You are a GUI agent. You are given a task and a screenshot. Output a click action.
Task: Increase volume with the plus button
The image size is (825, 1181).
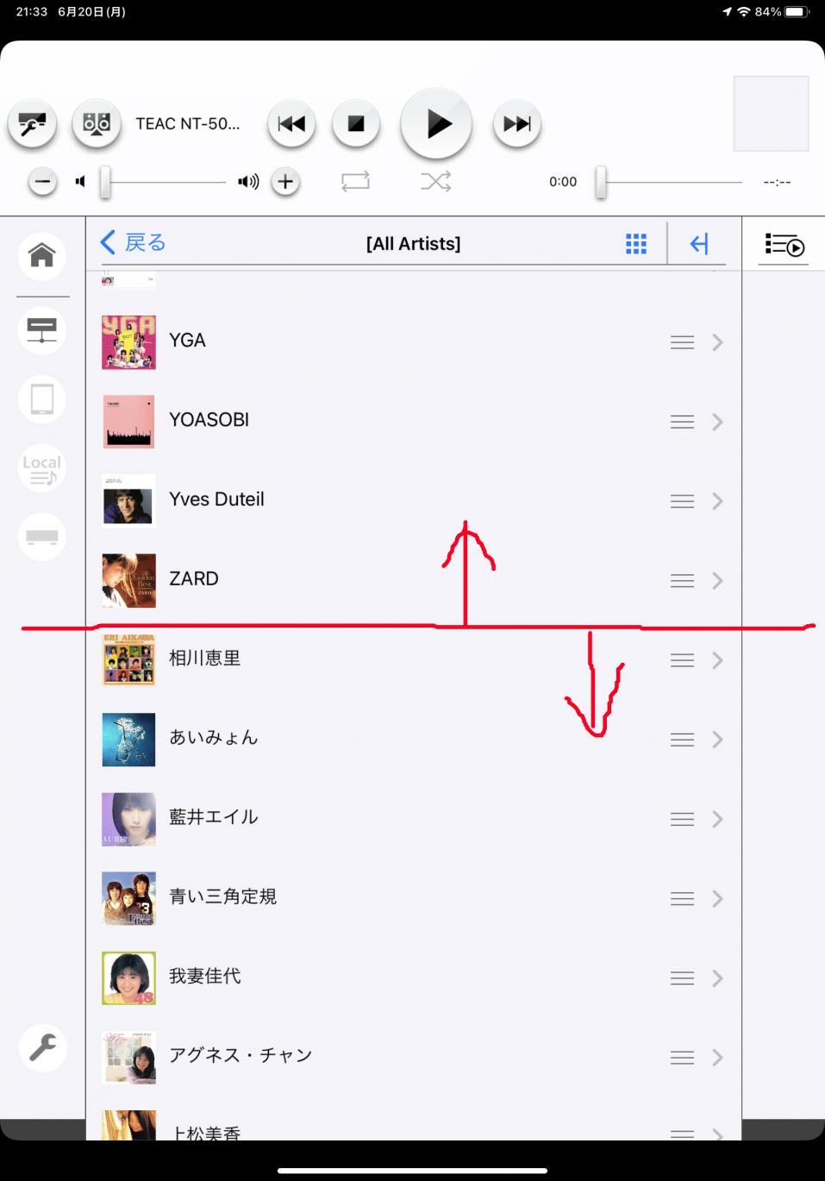[x=285, y=182]
